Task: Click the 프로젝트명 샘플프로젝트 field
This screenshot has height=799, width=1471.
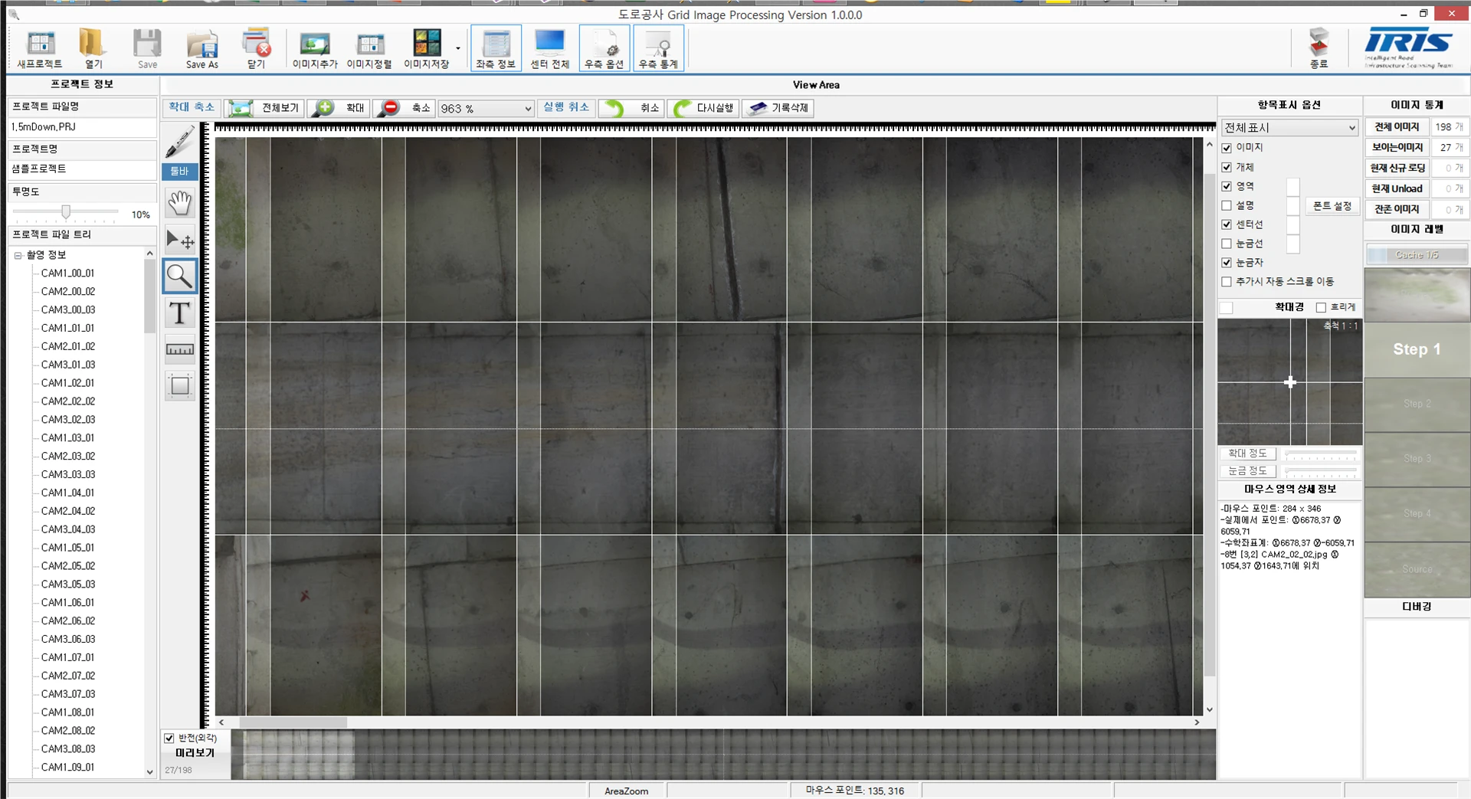Action: pos(83,169)
